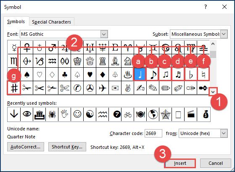
Task: Choose the beamed eighth notes symbol
Action: pyautogui.click(x=165, y=74)
